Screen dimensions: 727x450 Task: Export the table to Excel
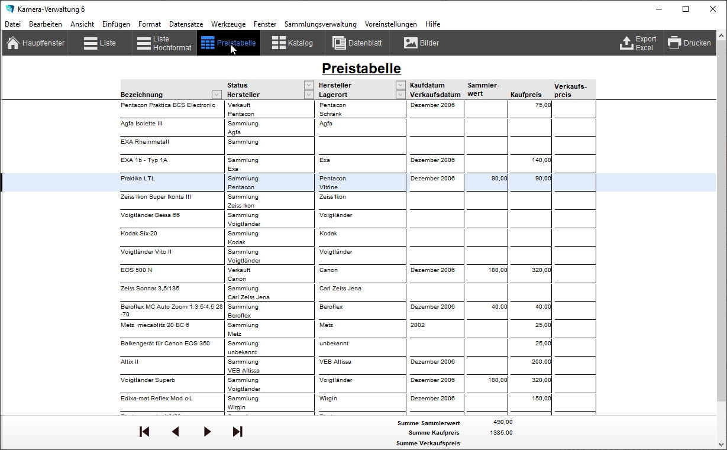pyautogui.click(x=638, y=43)
